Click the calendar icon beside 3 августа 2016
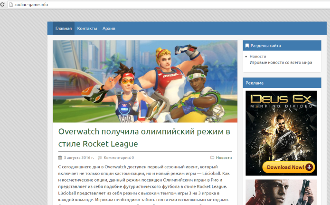 click(60, 157)
